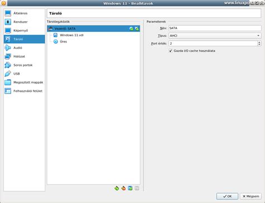Click the window menu icon in title bar

pos(3,3)
